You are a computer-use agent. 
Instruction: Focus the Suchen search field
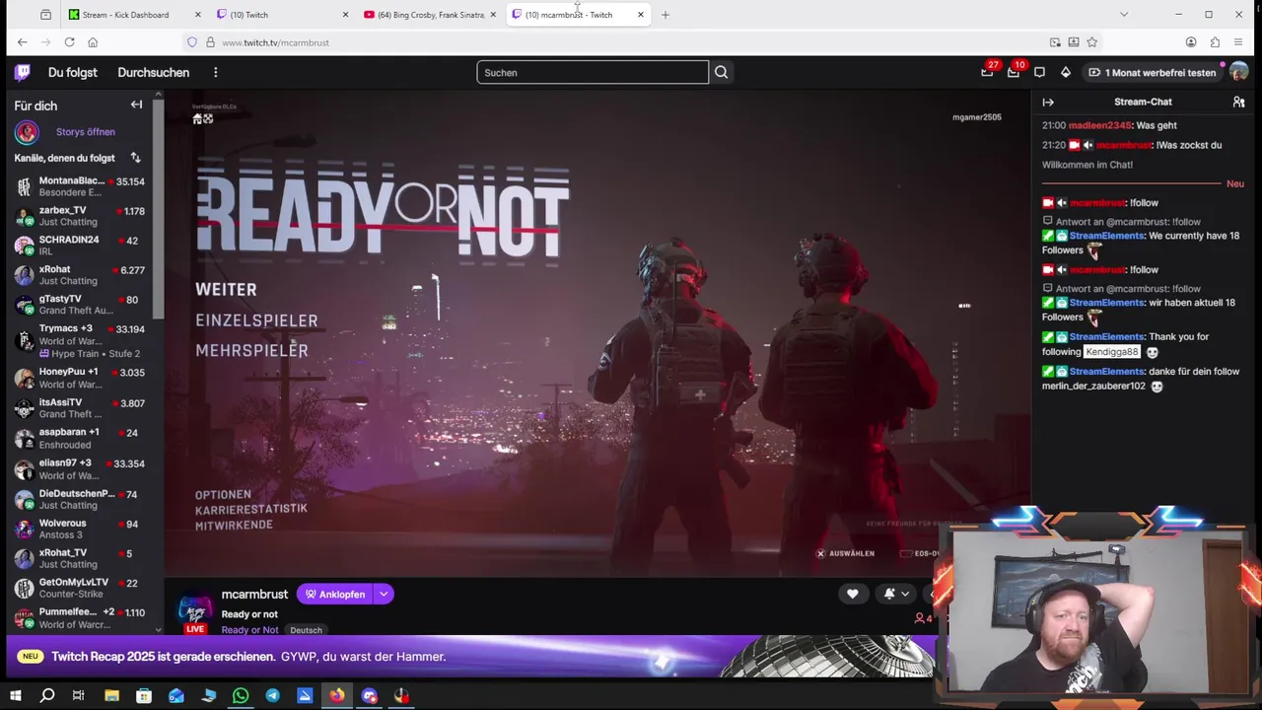point(593,72)
